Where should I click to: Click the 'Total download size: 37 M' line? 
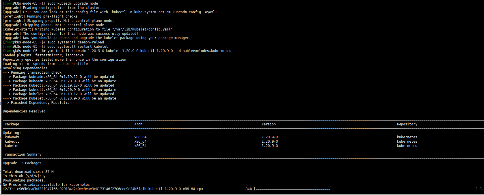(x=28, y=172)
